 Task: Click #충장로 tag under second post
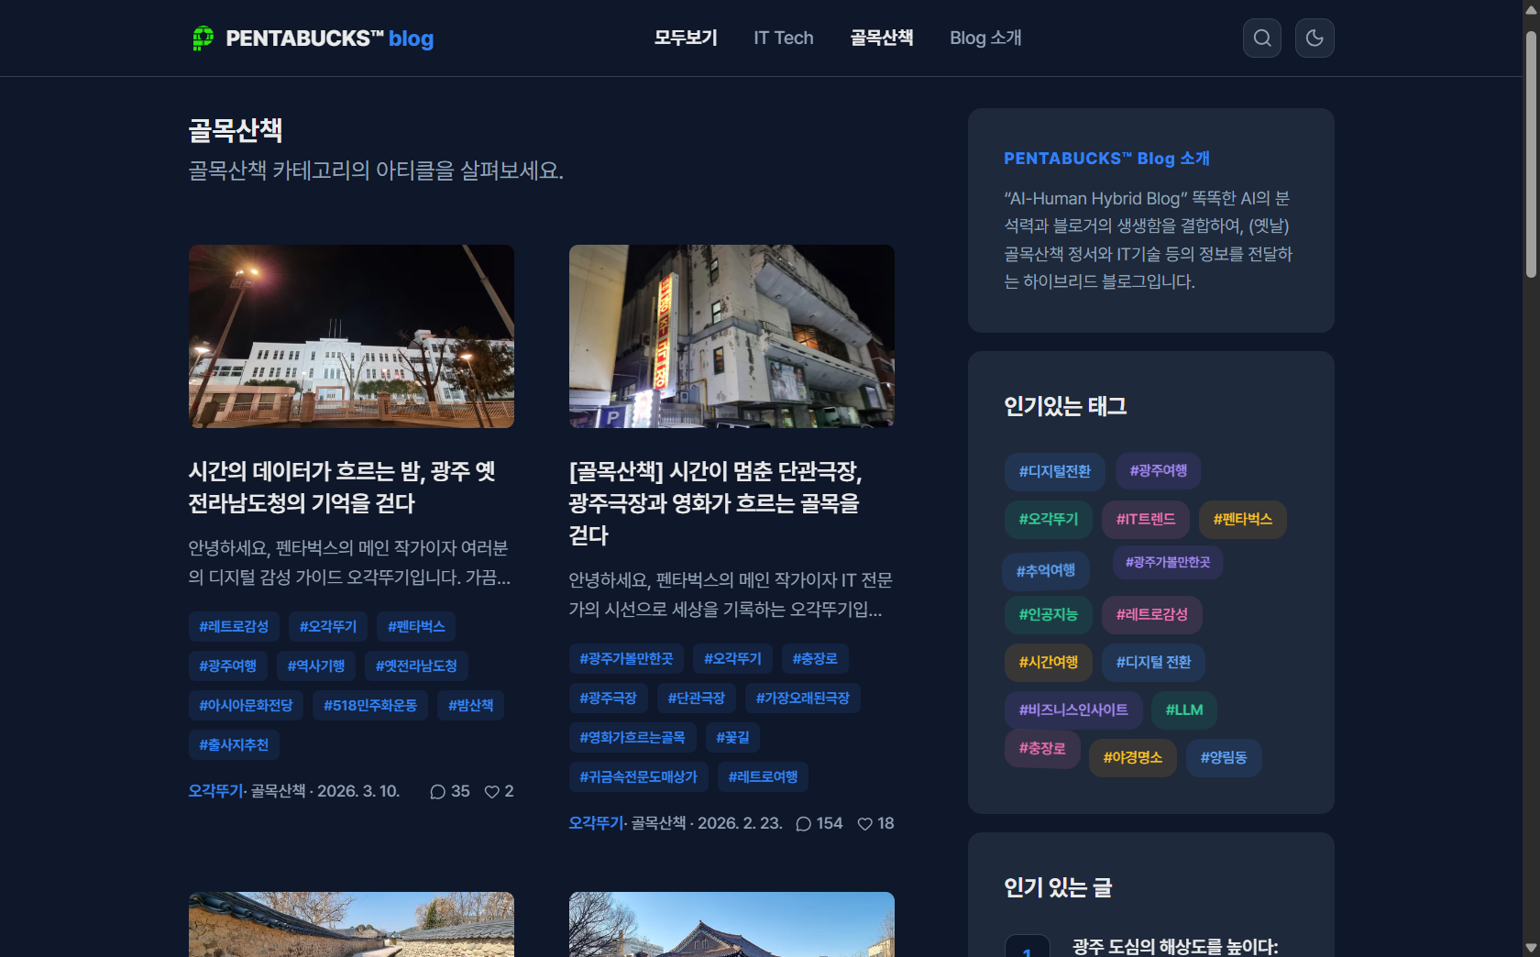coord(815,658)
